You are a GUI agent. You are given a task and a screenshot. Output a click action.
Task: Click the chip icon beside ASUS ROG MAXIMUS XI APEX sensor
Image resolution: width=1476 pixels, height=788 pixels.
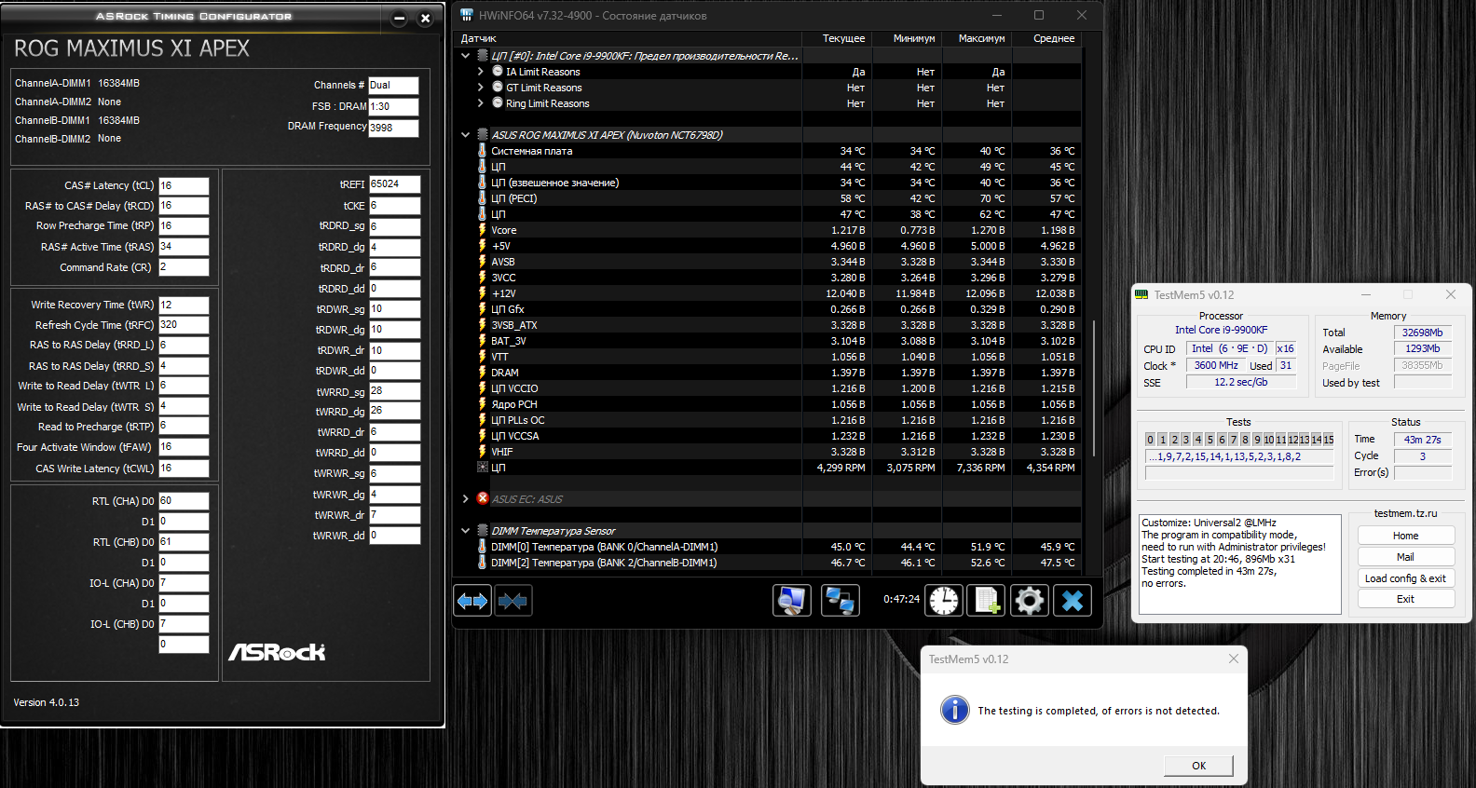483,135
